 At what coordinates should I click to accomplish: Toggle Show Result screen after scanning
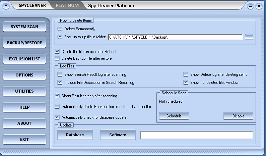[x=57, y=96]
